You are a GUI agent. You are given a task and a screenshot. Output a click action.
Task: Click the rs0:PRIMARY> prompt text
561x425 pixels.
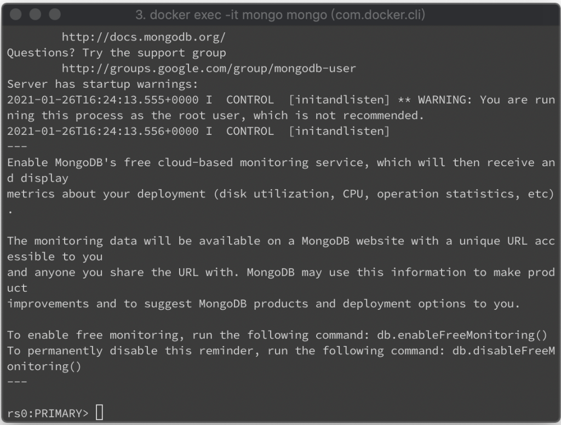[x=48, y=413]
